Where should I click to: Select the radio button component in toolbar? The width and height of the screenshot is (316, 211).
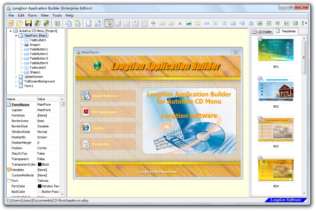pyautogui.click(x=278, y=23)
